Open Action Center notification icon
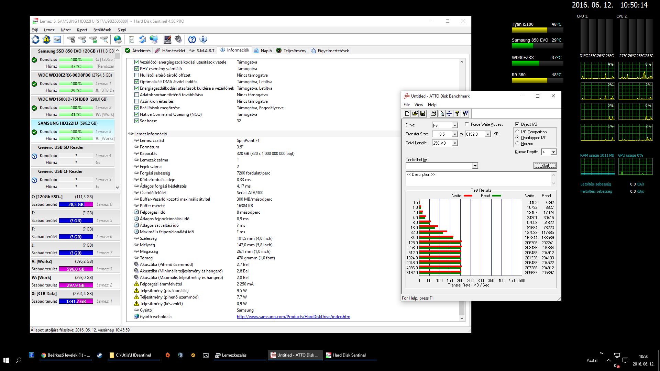The width and height of the screenshot is (660, 371). point(625,360)
